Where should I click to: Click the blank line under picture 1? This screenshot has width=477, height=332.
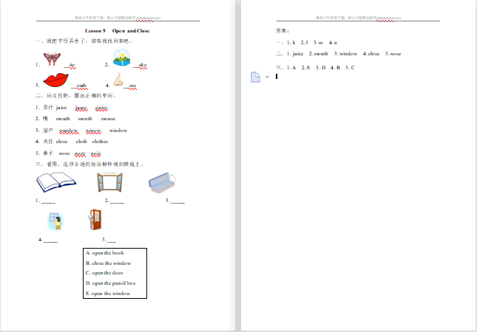tap(47, 201)
